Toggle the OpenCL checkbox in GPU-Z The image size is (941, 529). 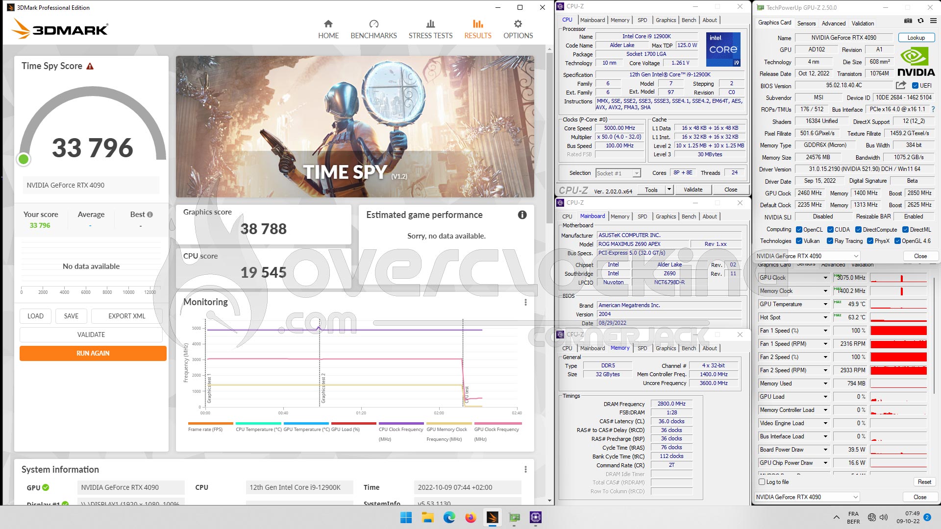[x=799, y=230]
